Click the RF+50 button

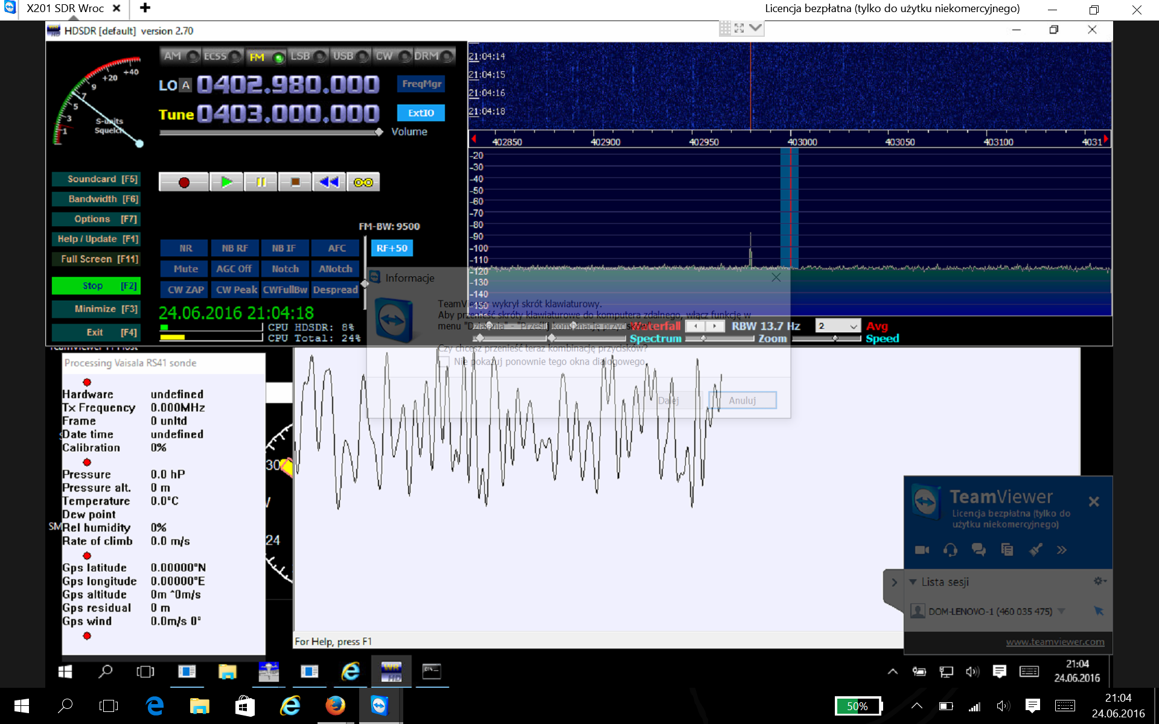coord(392,249)
